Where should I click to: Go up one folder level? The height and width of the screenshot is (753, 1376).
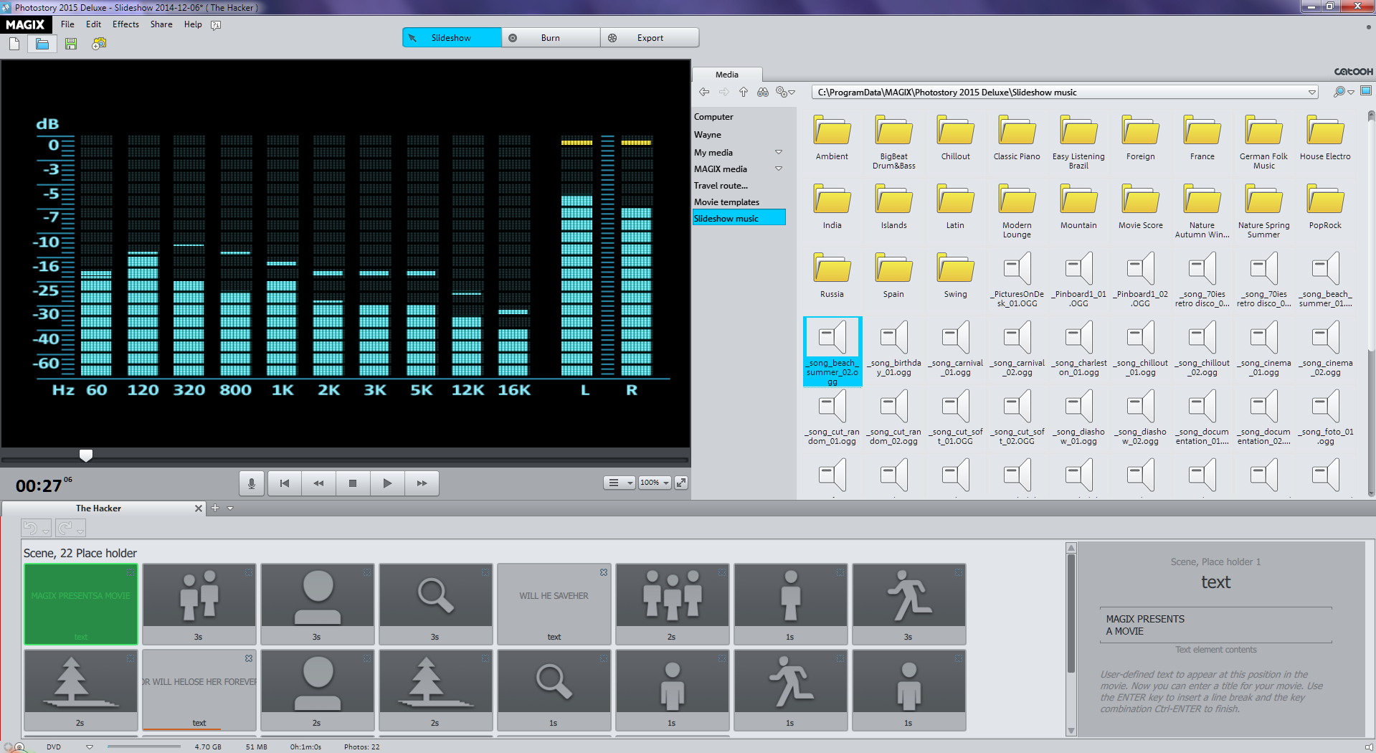coord(744,92)
